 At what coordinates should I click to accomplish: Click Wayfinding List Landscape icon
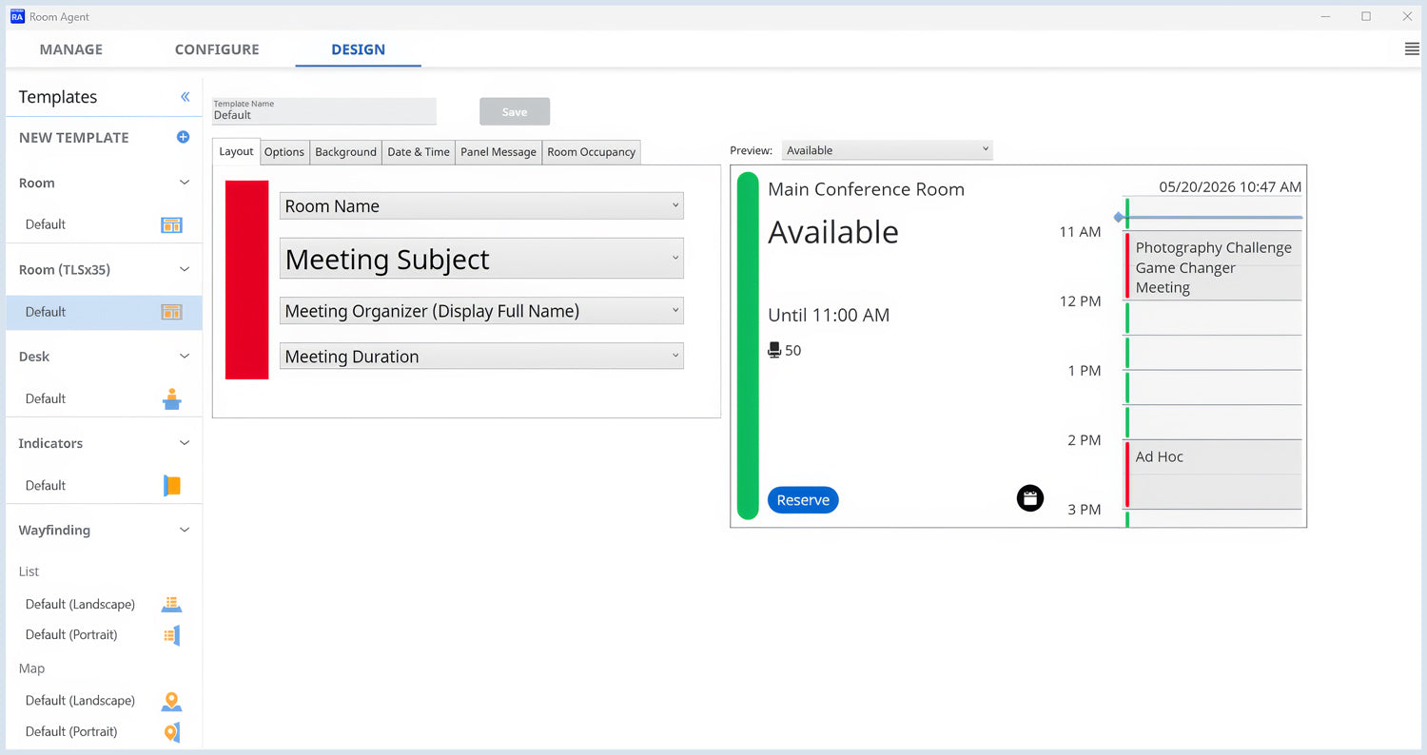[171, 604]
